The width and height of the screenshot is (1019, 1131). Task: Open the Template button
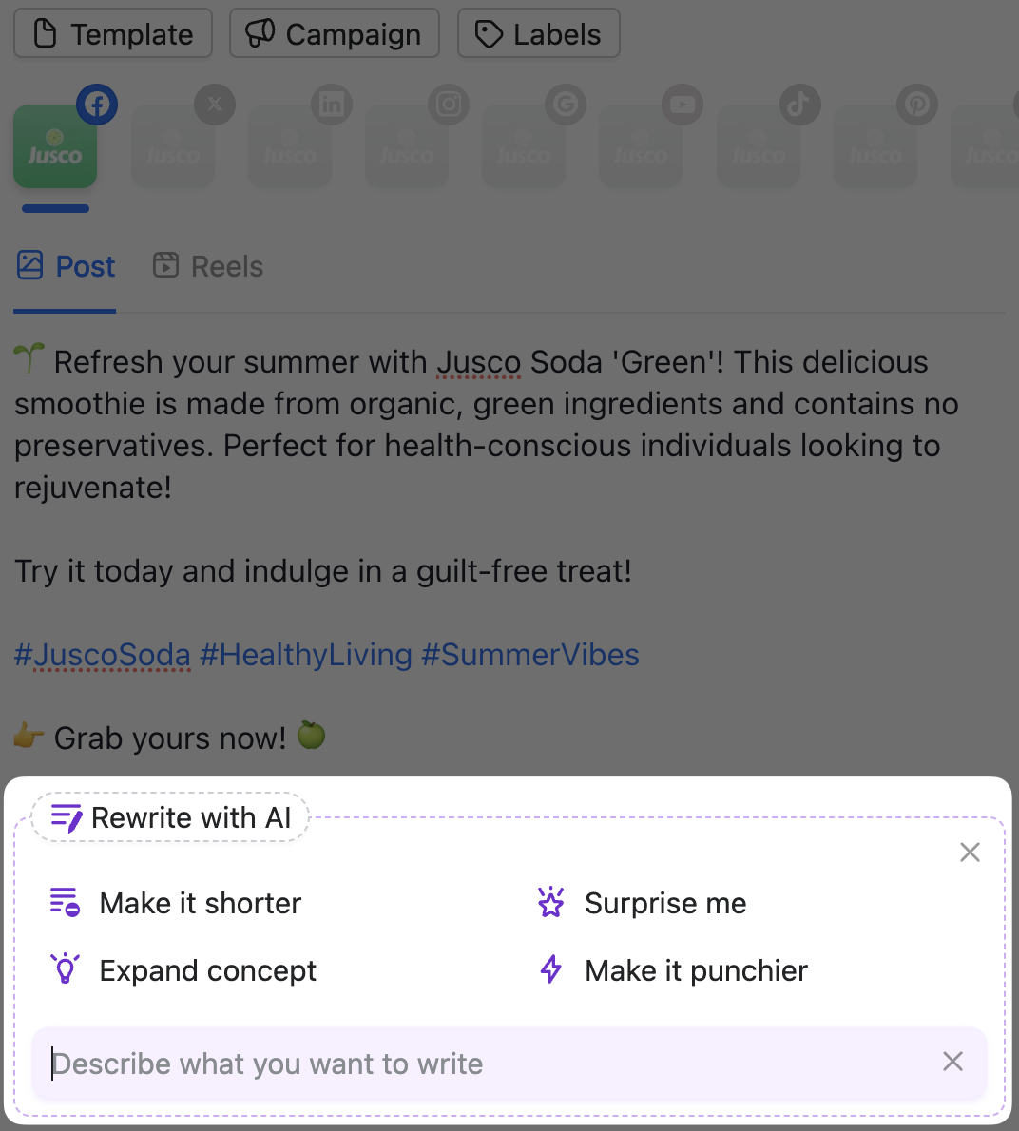113,34
